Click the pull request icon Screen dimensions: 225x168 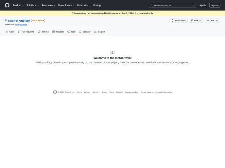[19, 32]
